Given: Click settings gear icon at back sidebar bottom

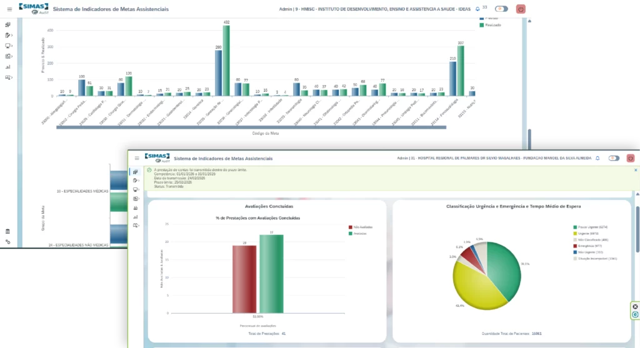Looking at the screenshot, I should pyautogui.click(x=7, y=241).
